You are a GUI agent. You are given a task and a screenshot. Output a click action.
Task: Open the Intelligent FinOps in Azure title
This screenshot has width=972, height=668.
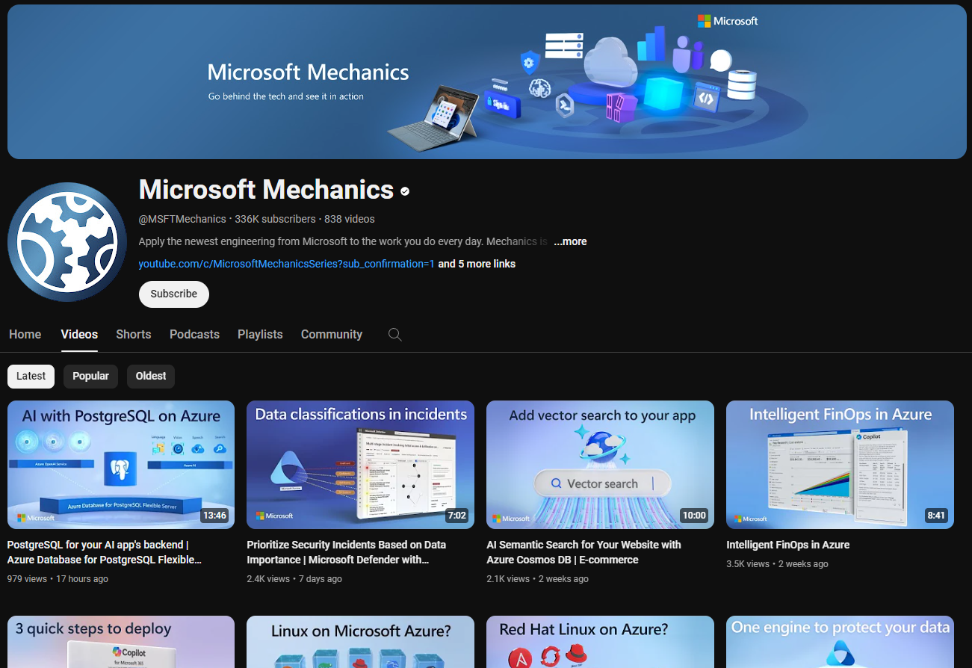(787, 545)
